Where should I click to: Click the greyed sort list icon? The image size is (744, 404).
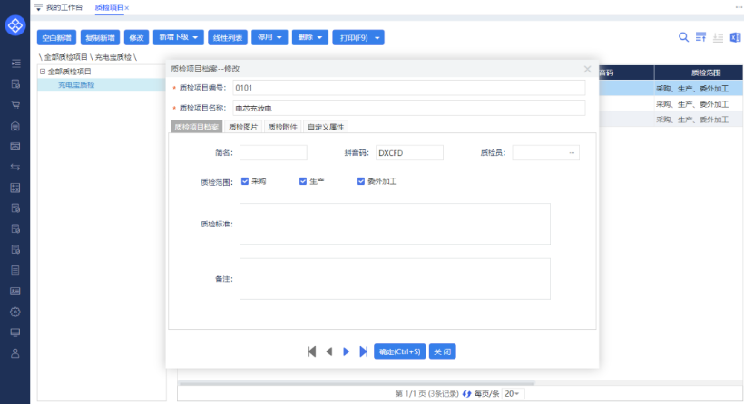718,37
